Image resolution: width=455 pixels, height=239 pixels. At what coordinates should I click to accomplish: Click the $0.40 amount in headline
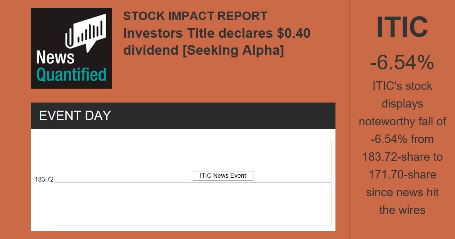293,34
